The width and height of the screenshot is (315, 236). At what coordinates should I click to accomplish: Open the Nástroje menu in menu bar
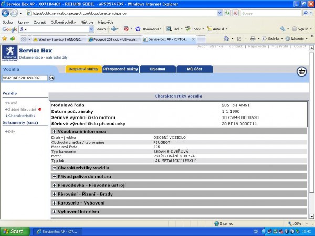[x=87, y=22]
